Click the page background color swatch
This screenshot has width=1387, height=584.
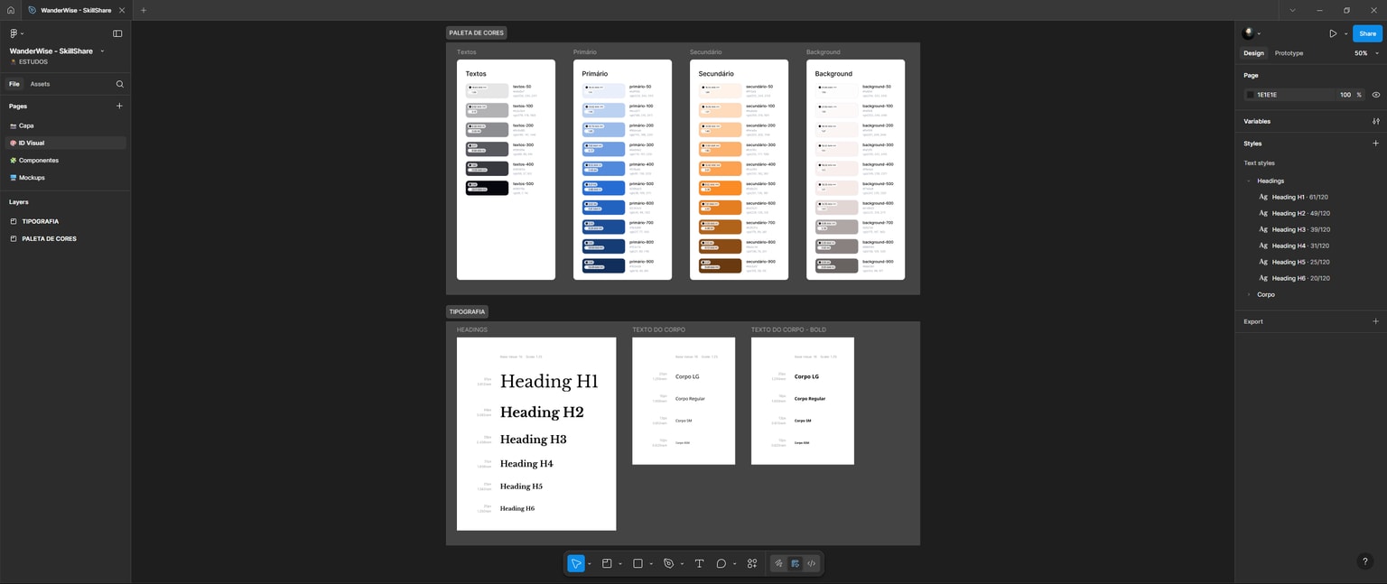point(1250,95)
